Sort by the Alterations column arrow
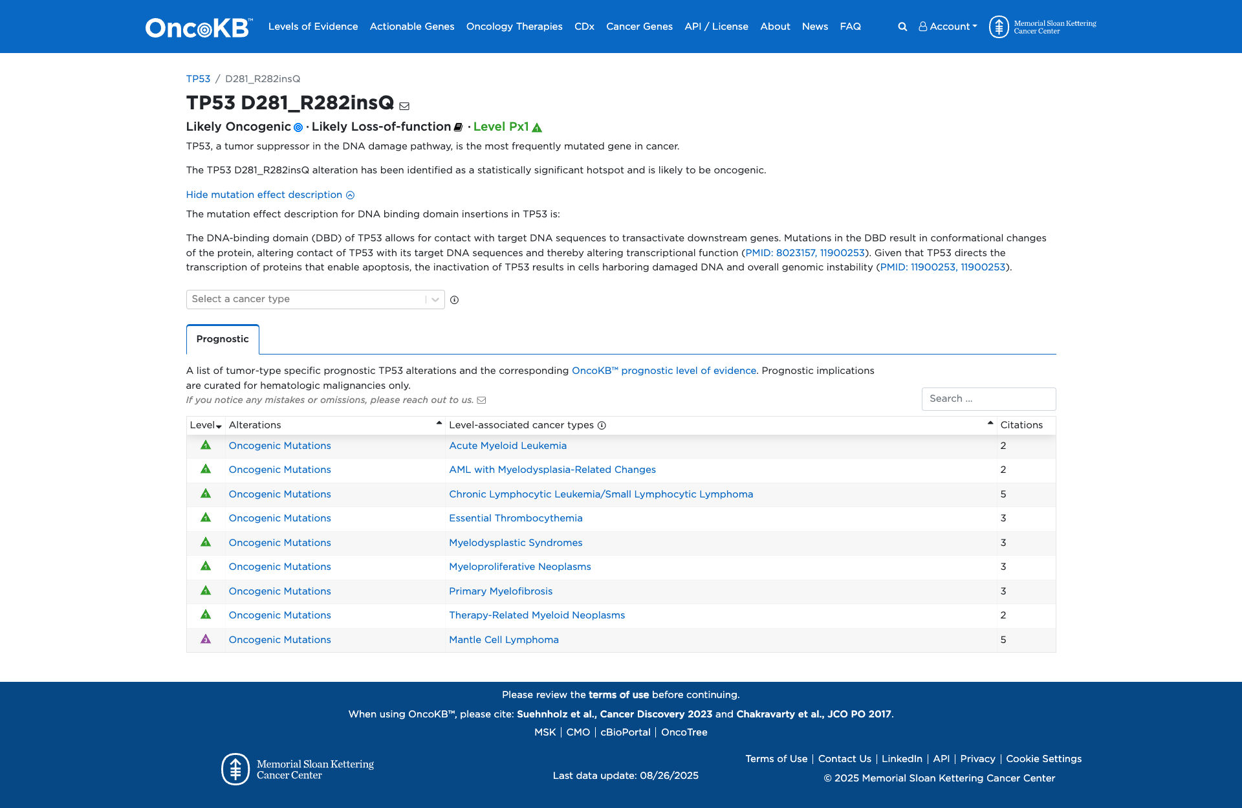The image size is (1242, 808). pos(439,423)
